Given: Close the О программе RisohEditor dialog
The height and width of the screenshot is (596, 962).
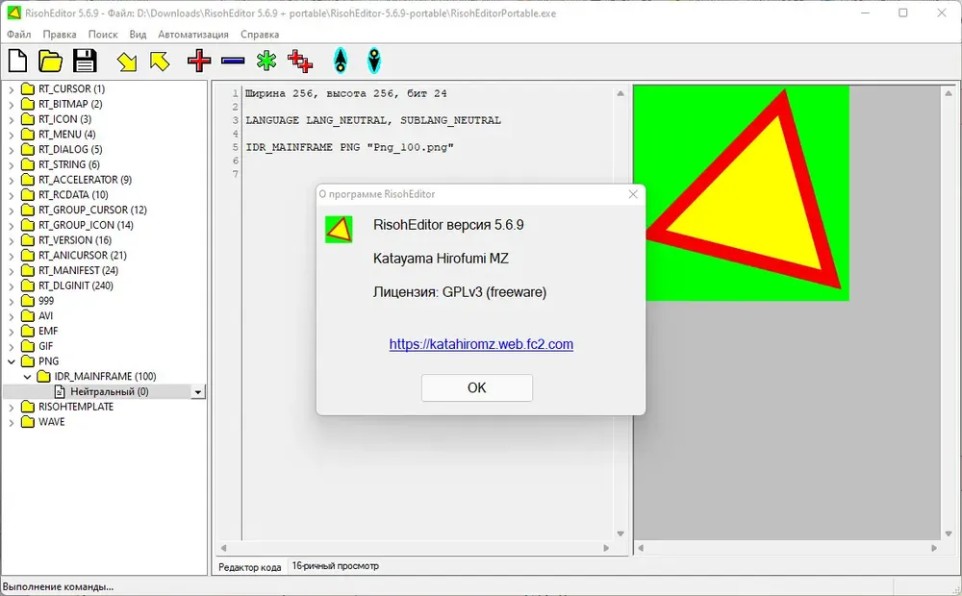Looking at the screenshot, I should [x=633, y=194].
